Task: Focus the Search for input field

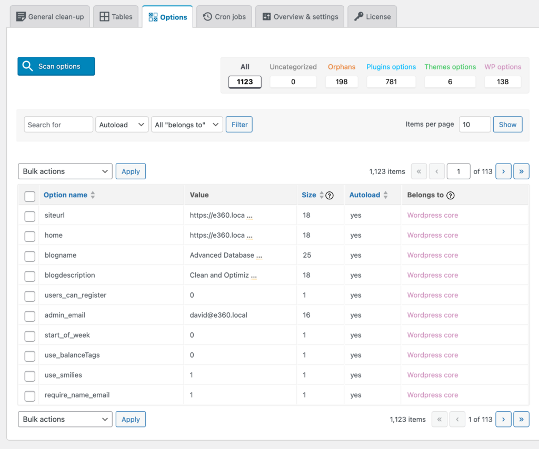Action: pos(58,125)
